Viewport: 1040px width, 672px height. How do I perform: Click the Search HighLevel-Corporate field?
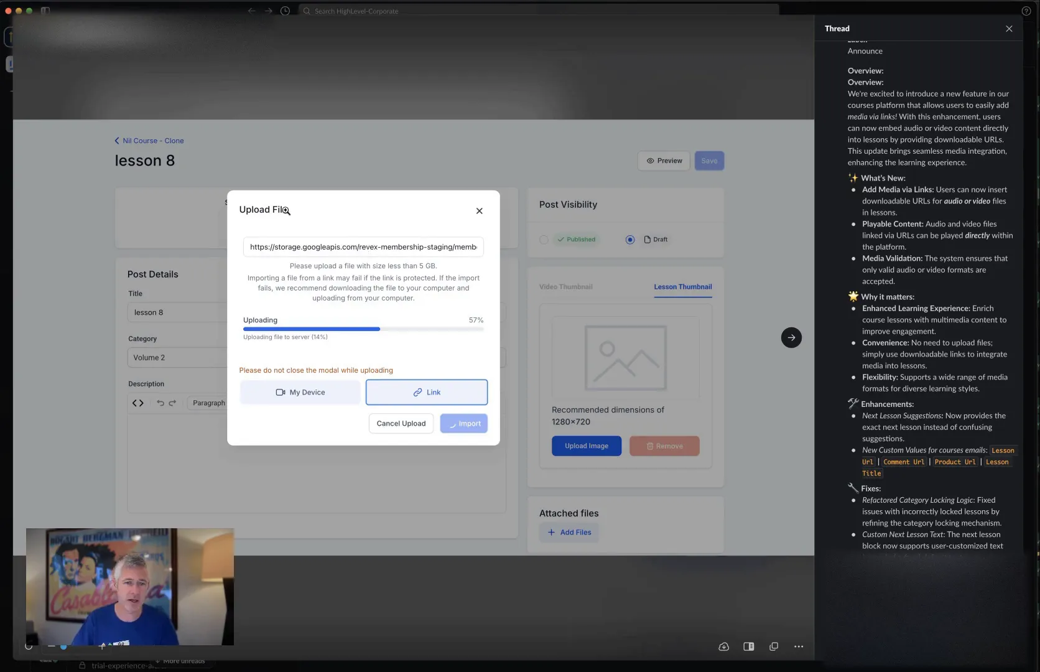click(x=539, y=11)
